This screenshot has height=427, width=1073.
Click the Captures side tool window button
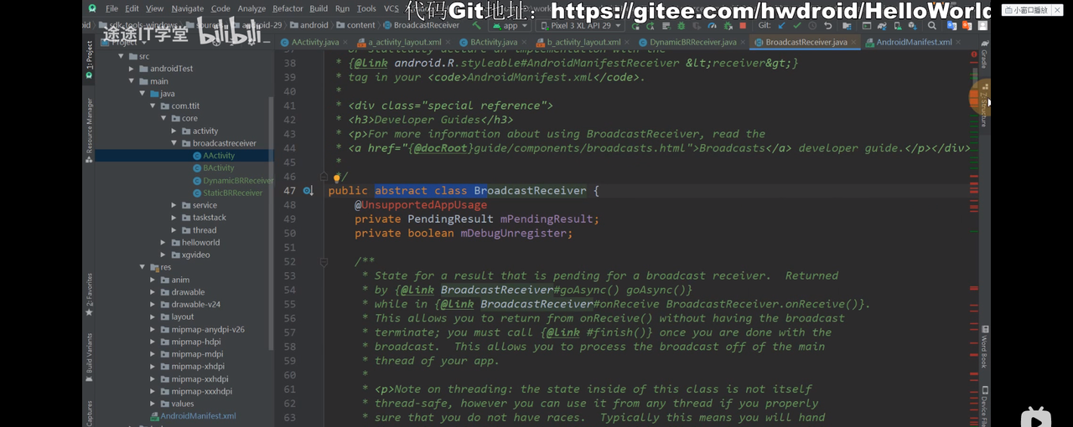coord(89,413)
